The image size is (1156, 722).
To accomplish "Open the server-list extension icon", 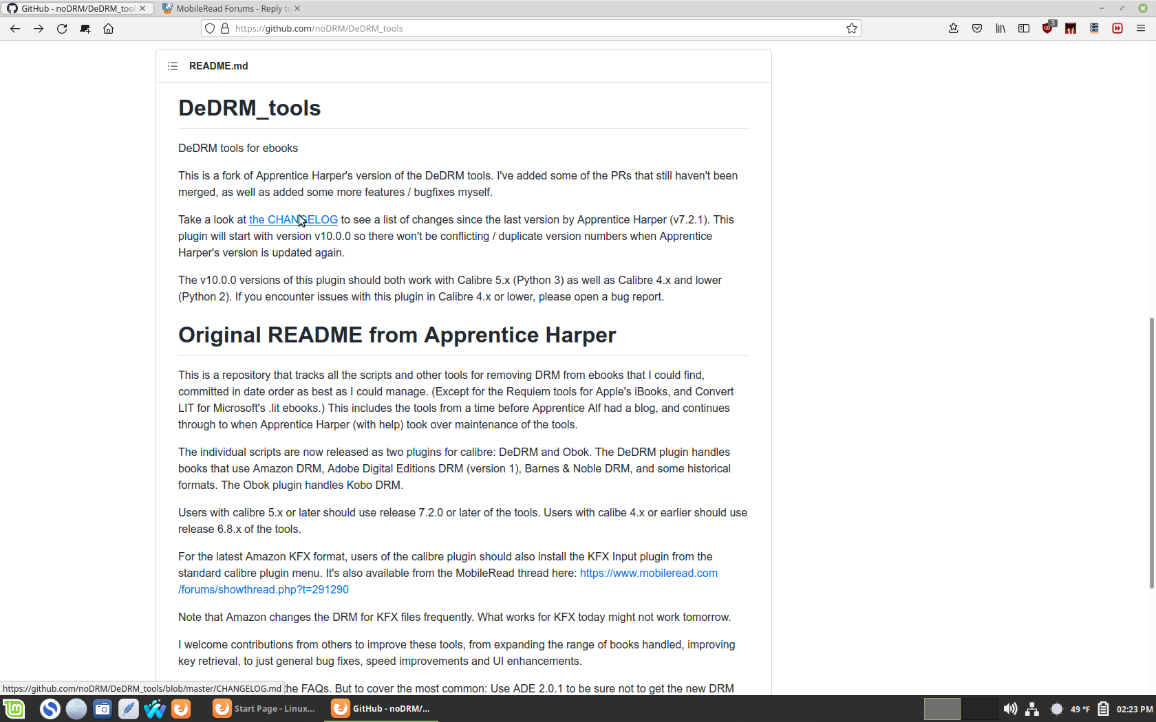I will coord(1094,28).
